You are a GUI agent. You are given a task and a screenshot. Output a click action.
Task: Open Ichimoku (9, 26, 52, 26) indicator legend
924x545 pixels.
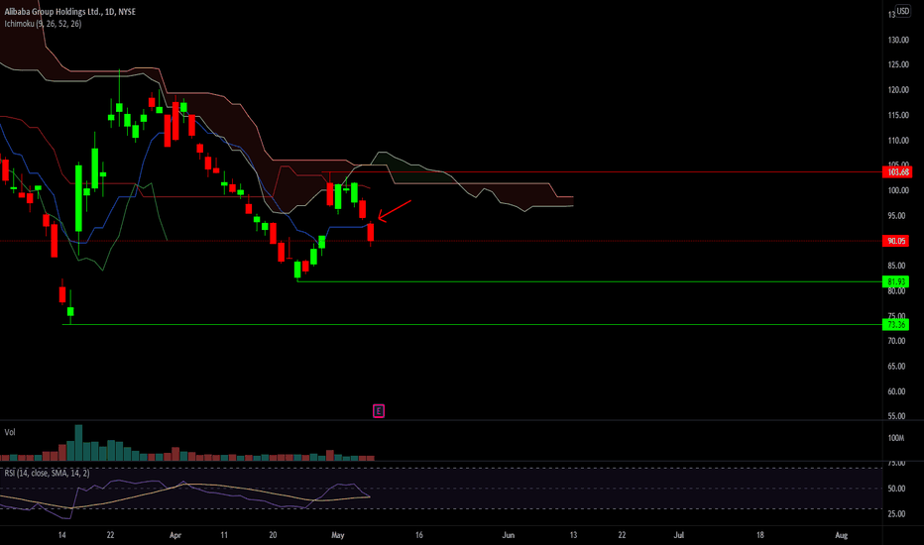tap(43, 24)
